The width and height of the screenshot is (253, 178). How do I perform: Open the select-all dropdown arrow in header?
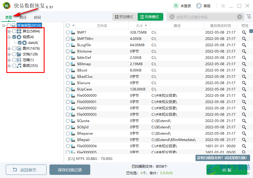coord(73,26)
